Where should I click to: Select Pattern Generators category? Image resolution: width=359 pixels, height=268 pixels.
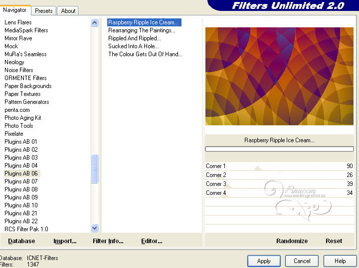point(27,102)
